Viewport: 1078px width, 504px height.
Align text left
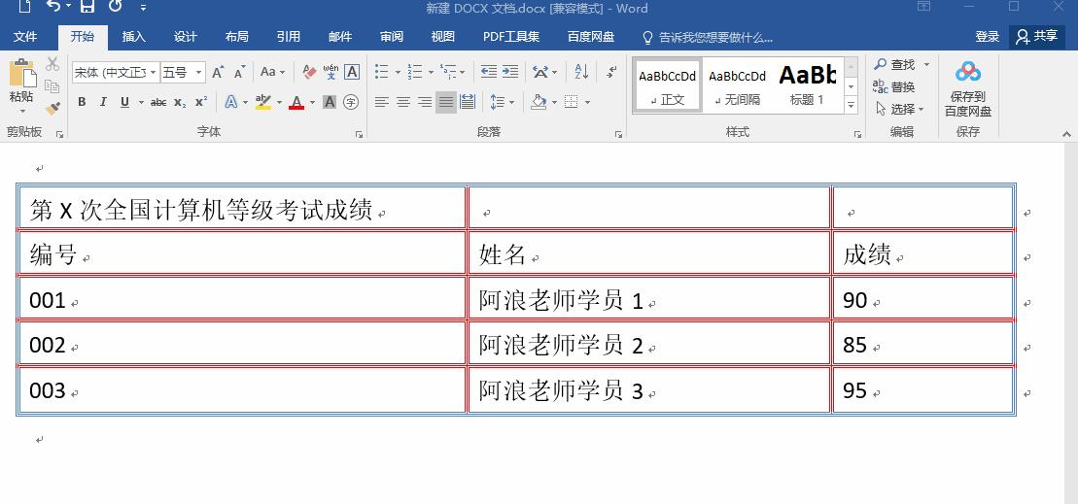click(382, 102)
